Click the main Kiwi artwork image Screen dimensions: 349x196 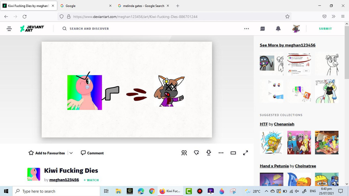(127, 89)
